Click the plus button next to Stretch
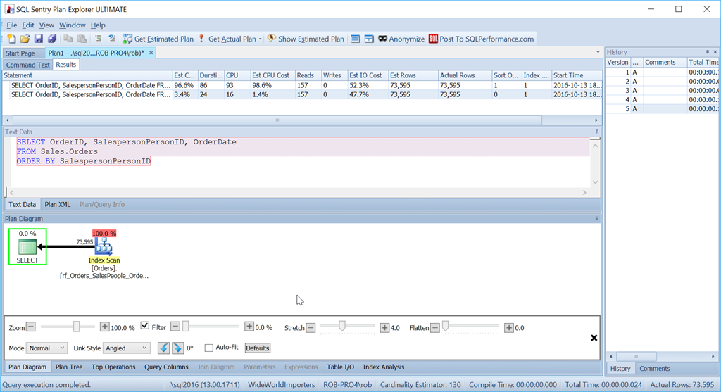This screenshot has height=392, width=721. tap(384, 327)
